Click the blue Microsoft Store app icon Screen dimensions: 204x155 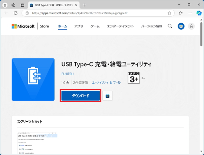pos(181,26)
